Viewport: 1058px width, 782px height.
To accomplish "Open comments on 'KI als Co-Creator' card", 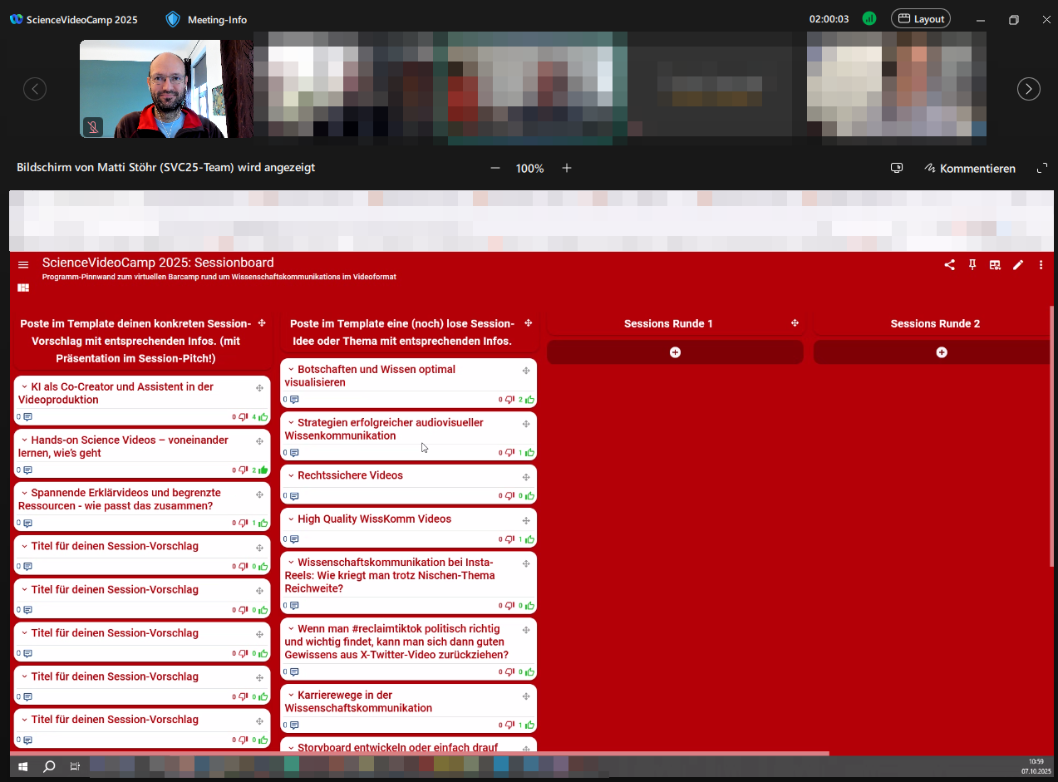I will pyautogui.click(x=27, y=417).
